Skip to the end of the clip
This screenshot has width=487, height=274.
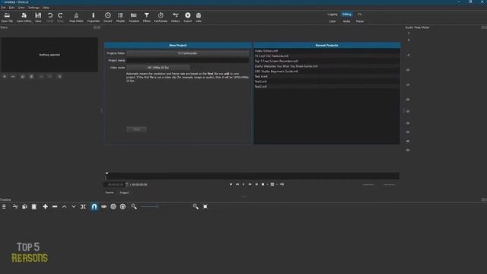coord(256,184)
